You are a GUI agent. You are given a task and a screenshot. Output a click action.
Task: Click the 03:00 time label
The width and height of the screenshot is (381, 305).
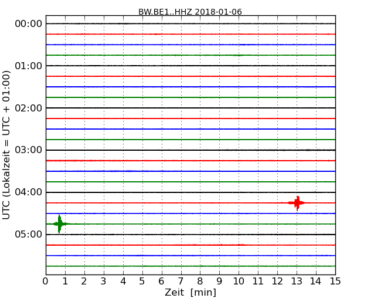tap(29, 150)
